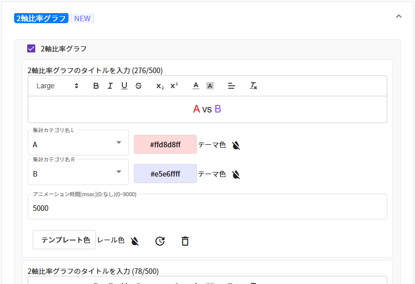Click the #ffd8d8ff color swatch
The height and width of the screenshot is (284, 415).
tap(165, 144)
